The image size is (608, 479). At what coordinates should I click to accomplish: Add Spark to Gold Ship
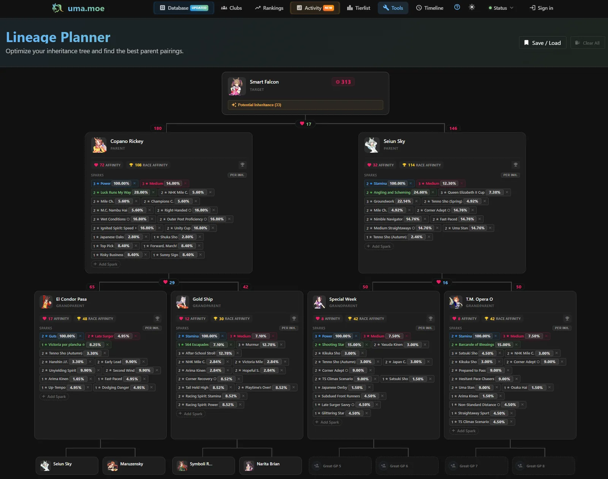point(190,414)
